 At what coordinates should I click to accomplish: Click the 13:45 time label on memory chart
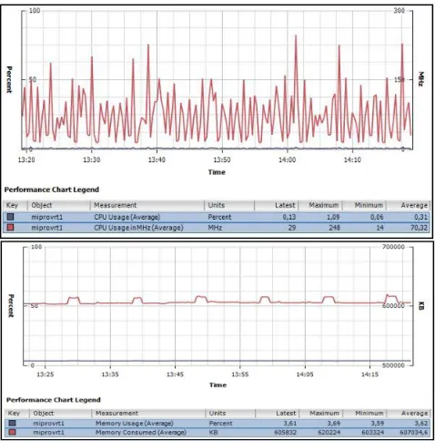point(175,374)
